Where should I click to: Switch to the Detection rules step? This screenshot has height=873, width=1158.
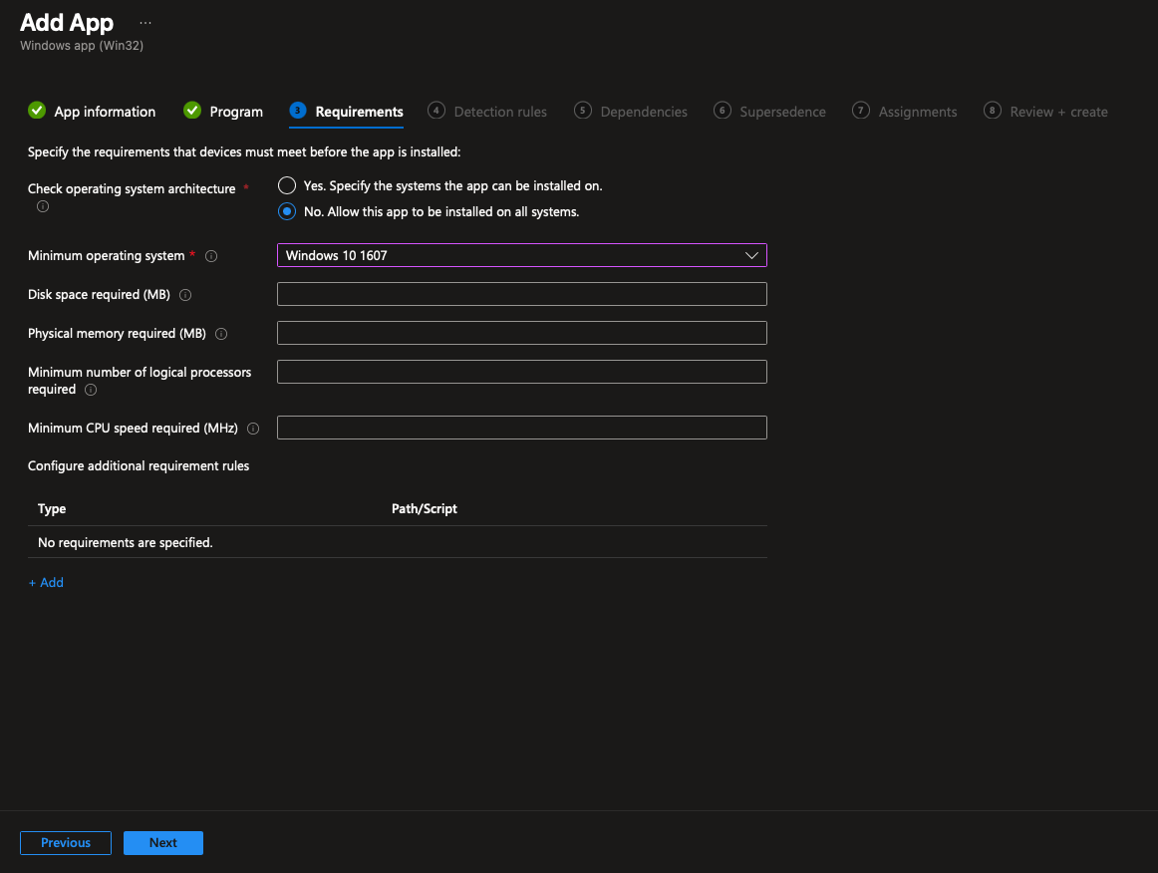(499, 112)
